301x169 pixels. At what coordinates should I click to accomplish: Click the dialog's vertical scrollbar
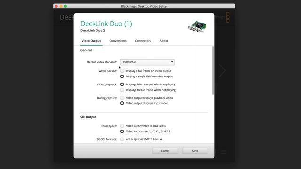[x=213, y=70]
